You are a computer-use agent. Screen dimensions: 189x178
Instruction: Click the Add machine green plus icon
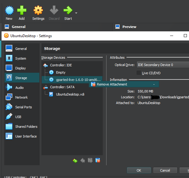click(22, 10)
